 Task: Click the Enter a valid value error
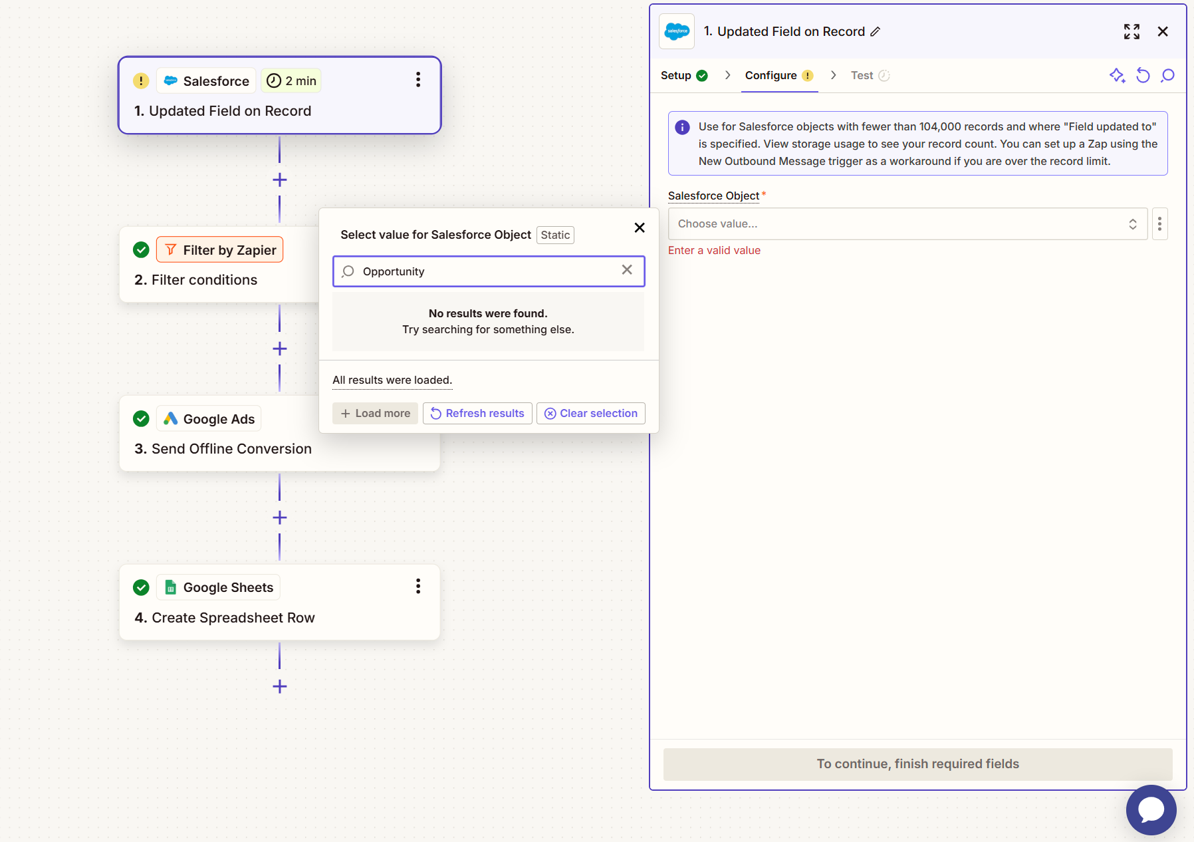coord(714,250)
